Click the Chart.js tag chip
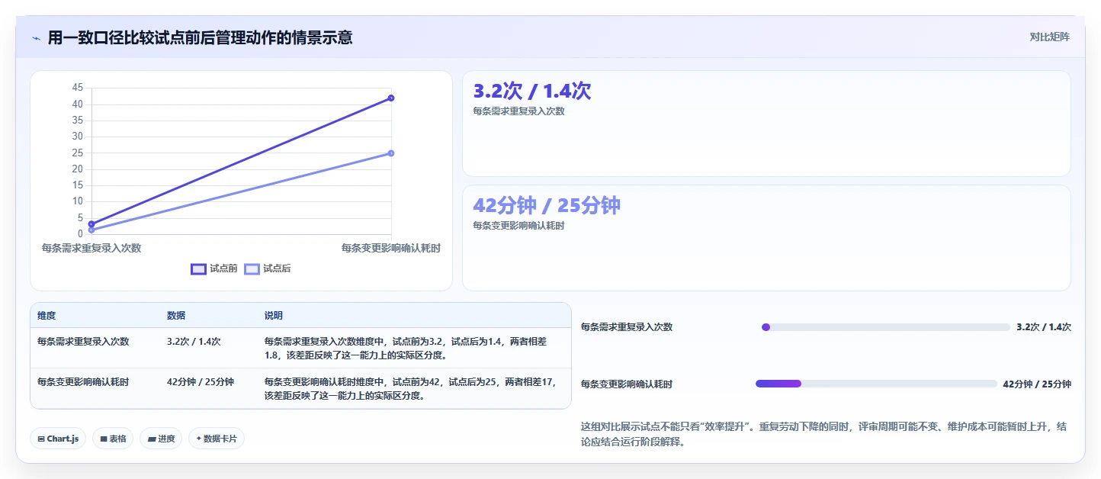The height and width of the screenshot is (479, 1101). pos(58,439)
